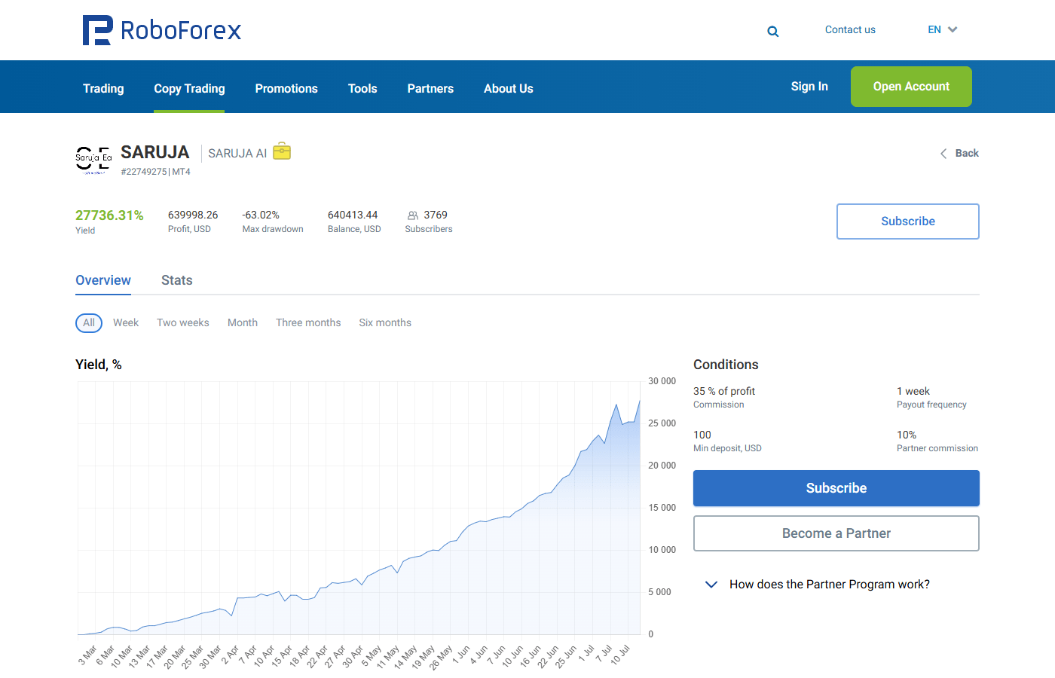Viewport: 1055px width, 678px height.
Task: Click the SARUJA AI strategy name
Action: pyautogui.click(x=237, y=153)
